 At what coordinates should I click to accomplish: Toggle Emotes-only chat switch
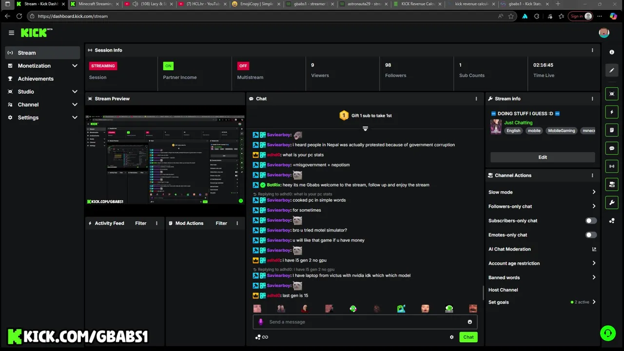click(x=590, y=235)
